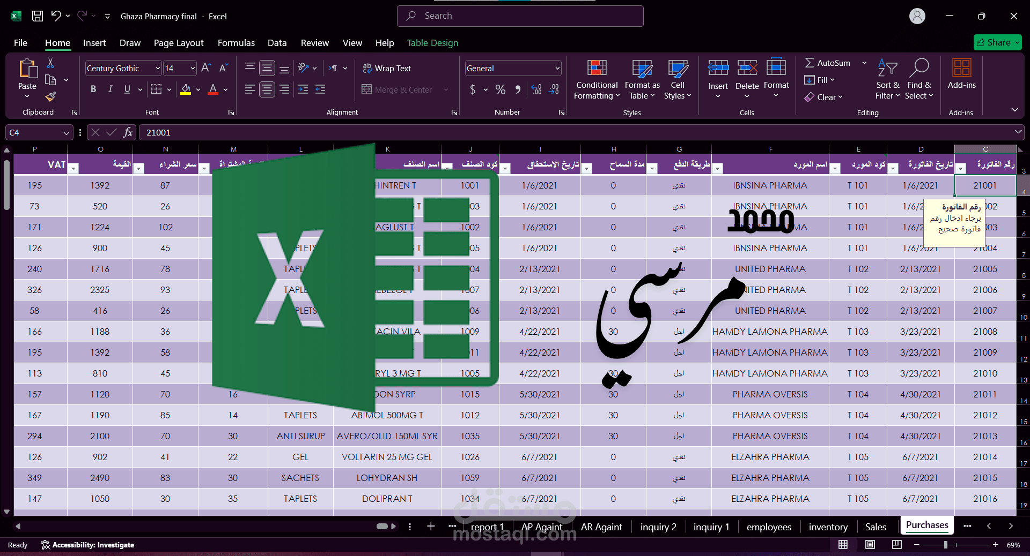The height and width of the screenshot is (556, 1030).
Task: Add a new sheet with plus button
Action: [x=431, y=527]
